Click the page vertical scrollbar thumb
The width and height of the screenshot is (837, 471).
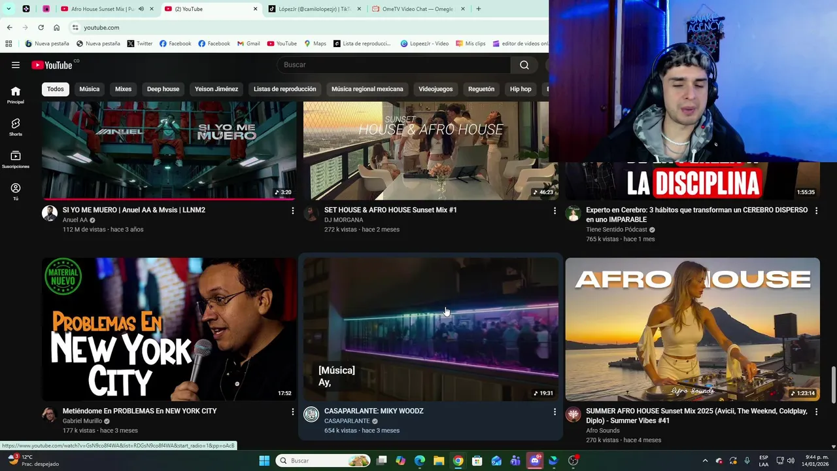pos(832,385)
